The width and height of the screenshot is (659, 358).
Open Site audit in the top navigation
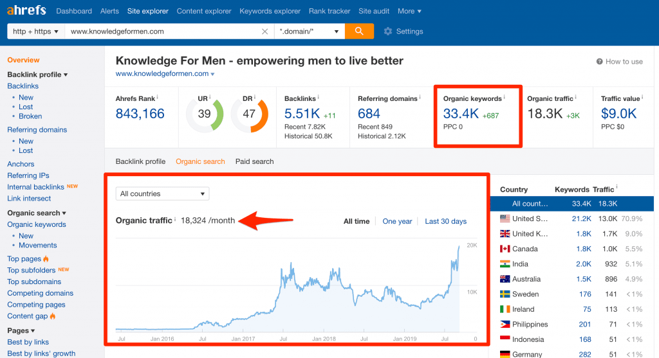pos(374,11)
